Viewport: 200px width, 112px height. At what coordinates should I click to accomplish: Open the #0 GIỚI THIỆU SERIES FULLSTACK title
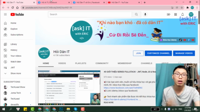click(x=130, y=72)
